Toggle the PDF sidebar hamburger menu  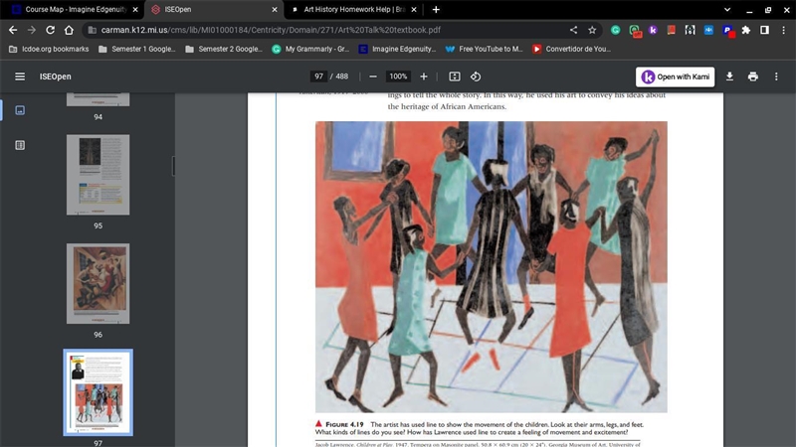pos(20,76)
